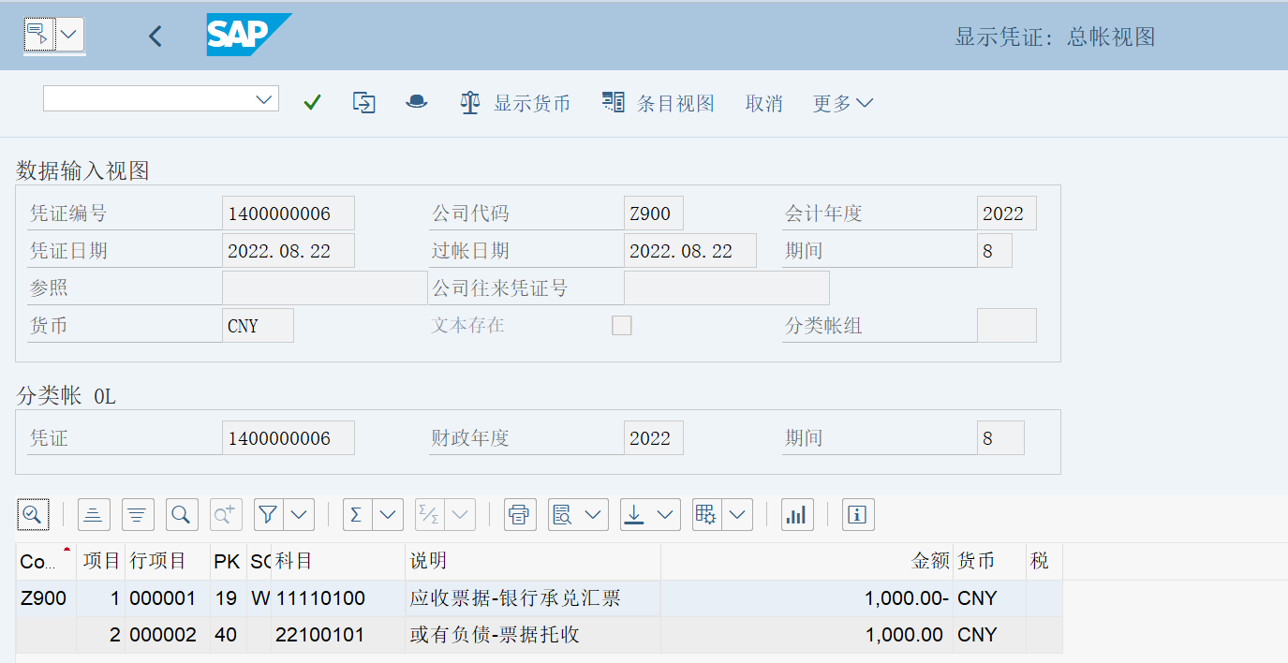This screenshot has height=663, width=1288.
Task: Open the 更多 dropdown menu
Action: click(x=834, y=103)
